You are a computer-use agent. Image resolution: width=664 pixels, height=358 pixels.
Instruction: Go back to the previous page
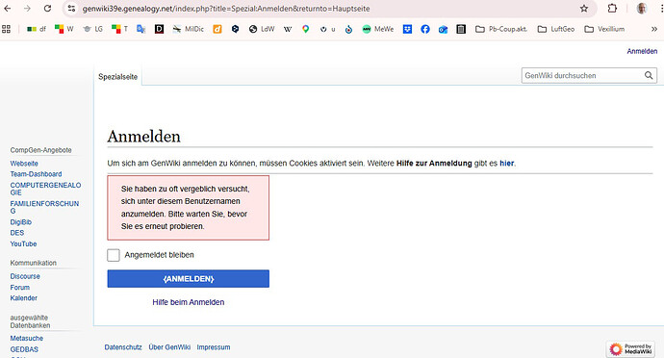(x=8, y=9)
